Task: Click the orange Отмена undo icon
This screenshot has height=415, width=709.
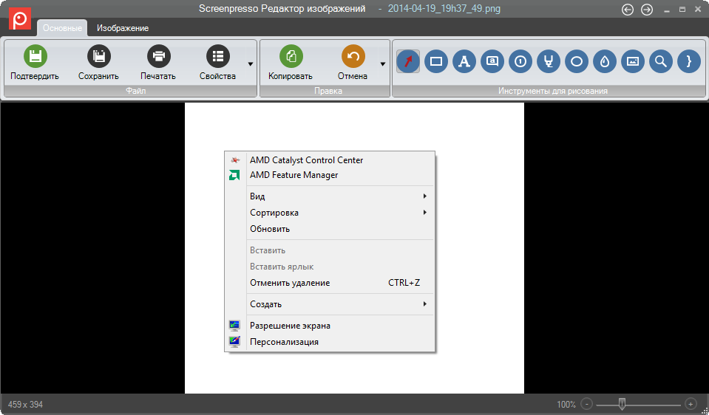Action: 353,56
